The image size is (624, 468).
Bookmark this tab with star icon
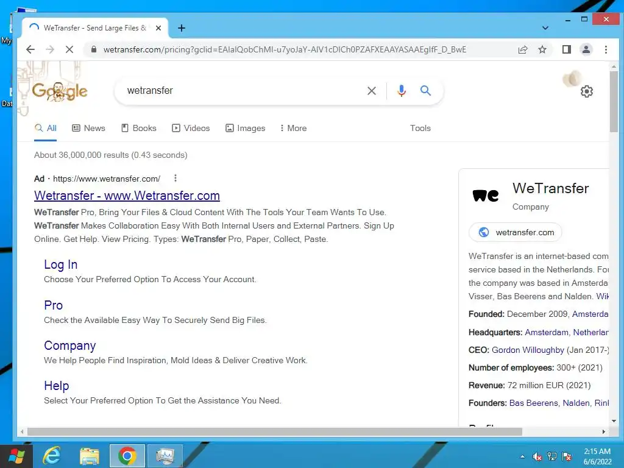[x=542, y=49]
